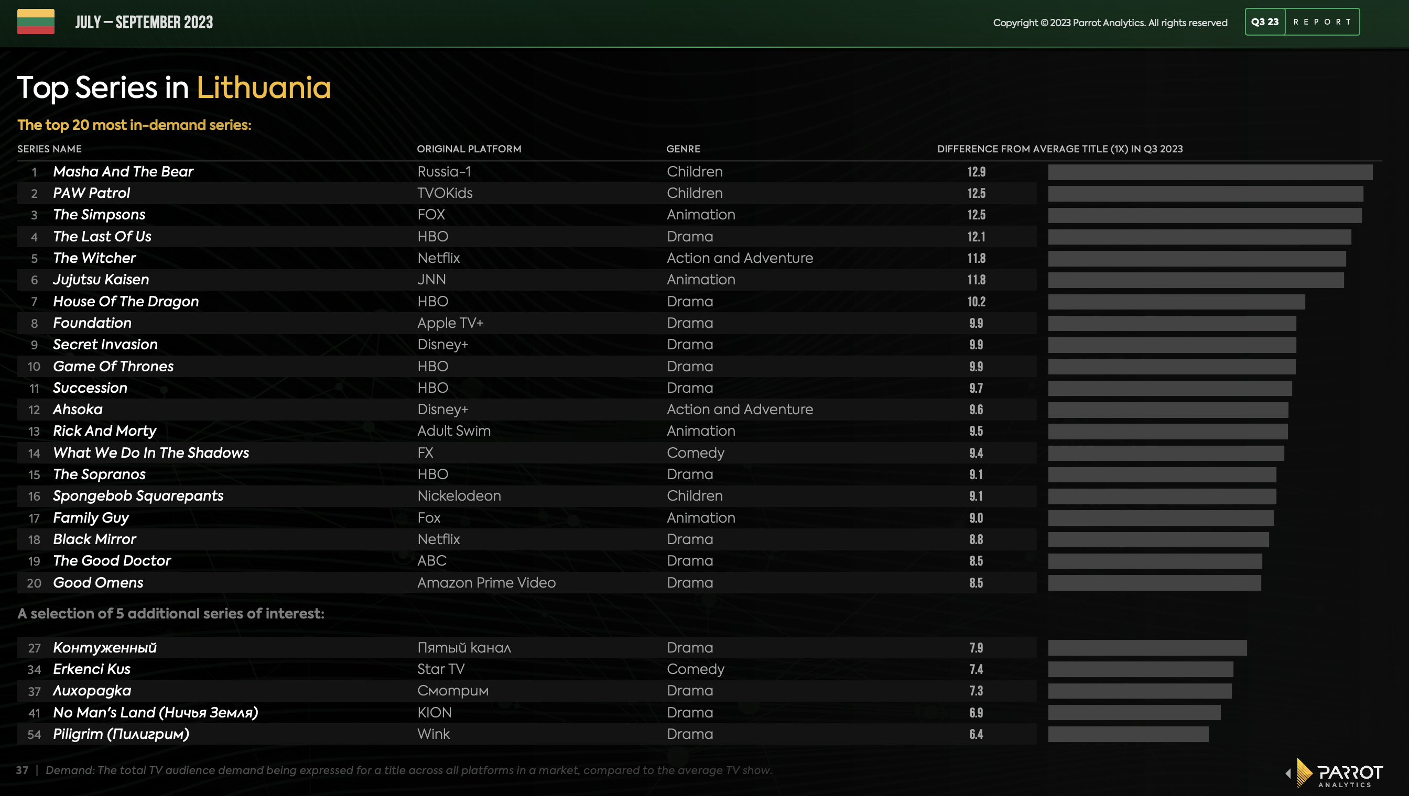This screenshot has width=1409, height=796.
Task: Select the Foundation series name
Action: click(x=92, y=323)
